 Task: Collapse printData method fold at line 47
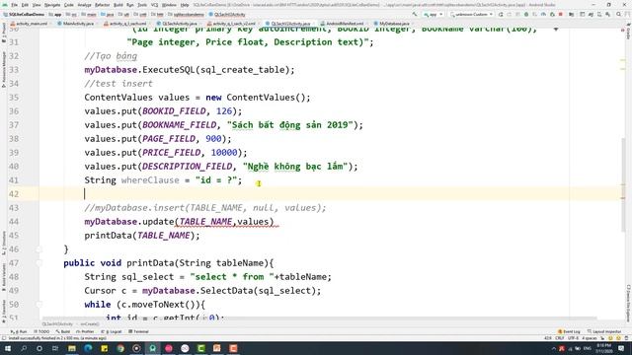click(39, 263)
